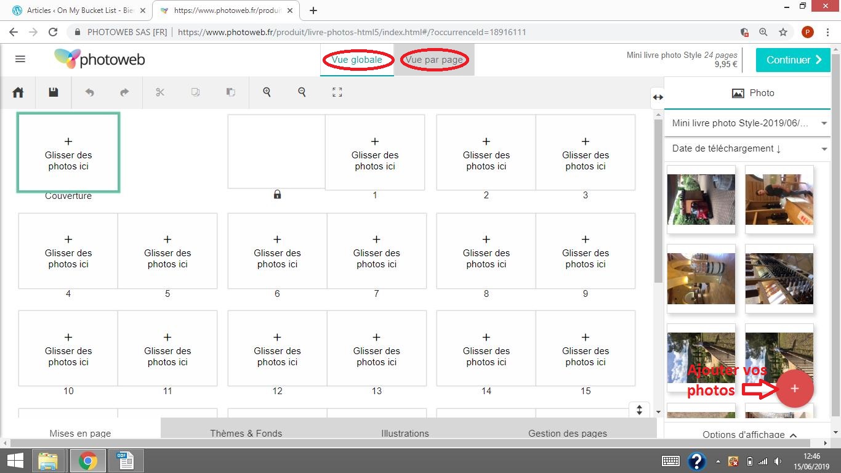841x473 pixels.
Task: Click the home icon in editor toolbar
Action: pos(18,92)
